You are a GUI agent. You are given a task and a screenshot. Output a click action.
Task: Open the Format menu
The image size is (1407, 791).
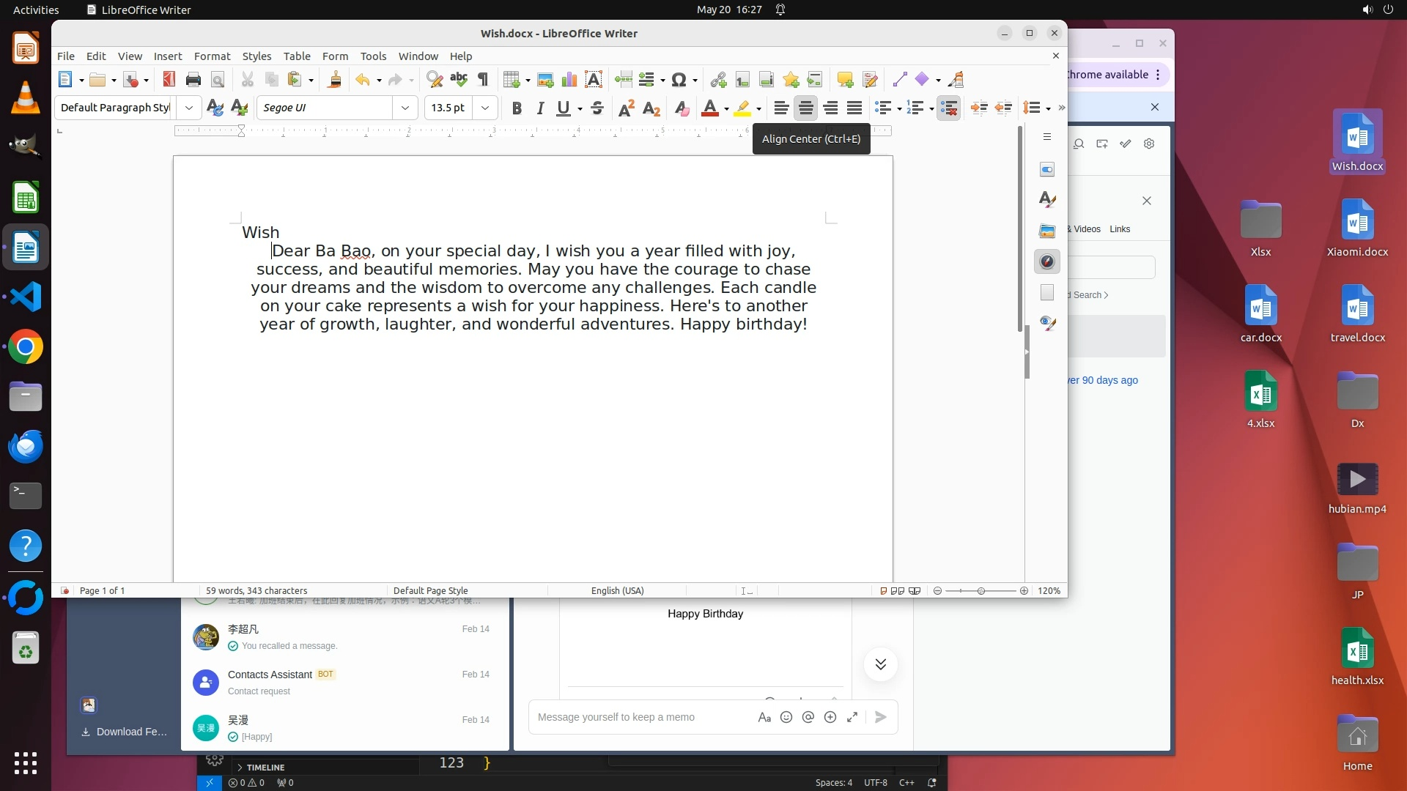(x=212, y=56)
